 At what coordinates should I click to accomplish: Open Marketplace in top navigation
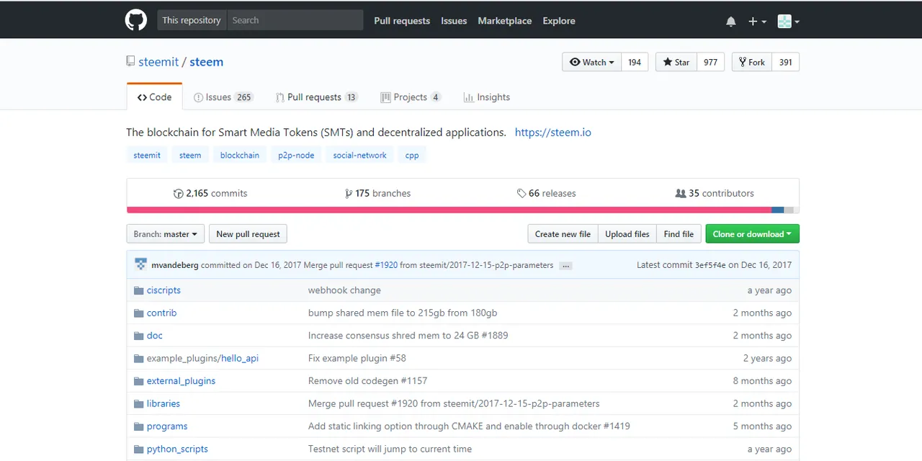[x=505, y=21]
